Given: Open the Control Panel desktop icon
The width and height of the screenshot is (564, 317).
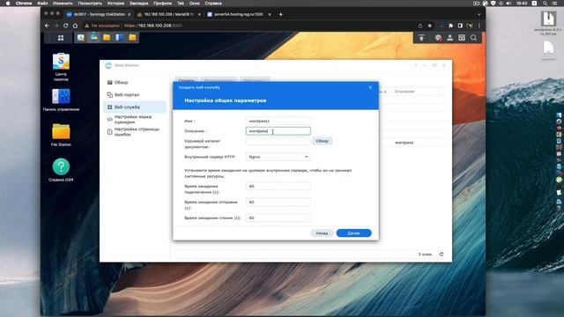Looking at the screenshot, I should point(61,100).
